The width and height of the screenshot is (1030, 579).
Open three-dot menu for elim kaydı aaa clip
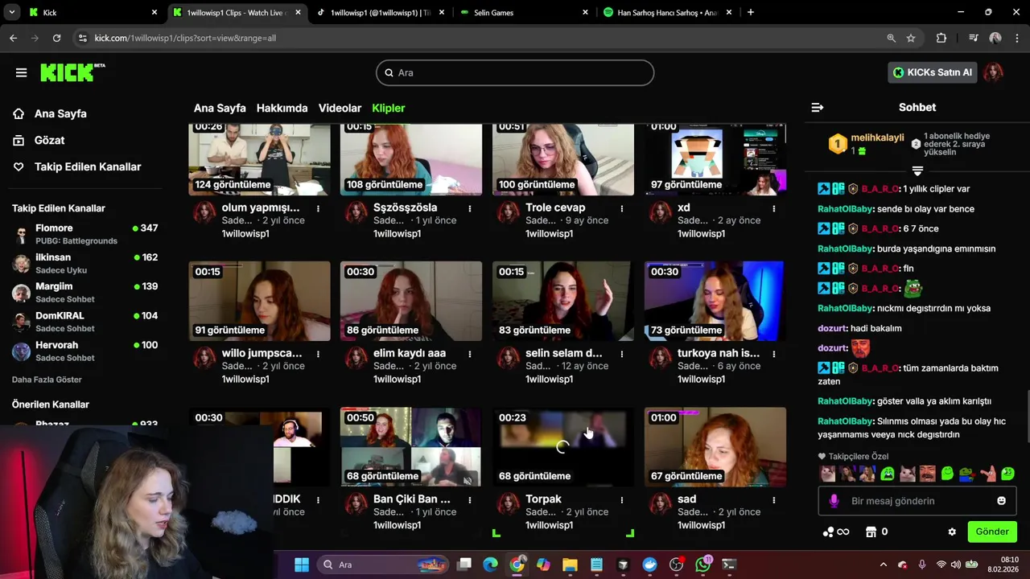click(x=470, y=354)
